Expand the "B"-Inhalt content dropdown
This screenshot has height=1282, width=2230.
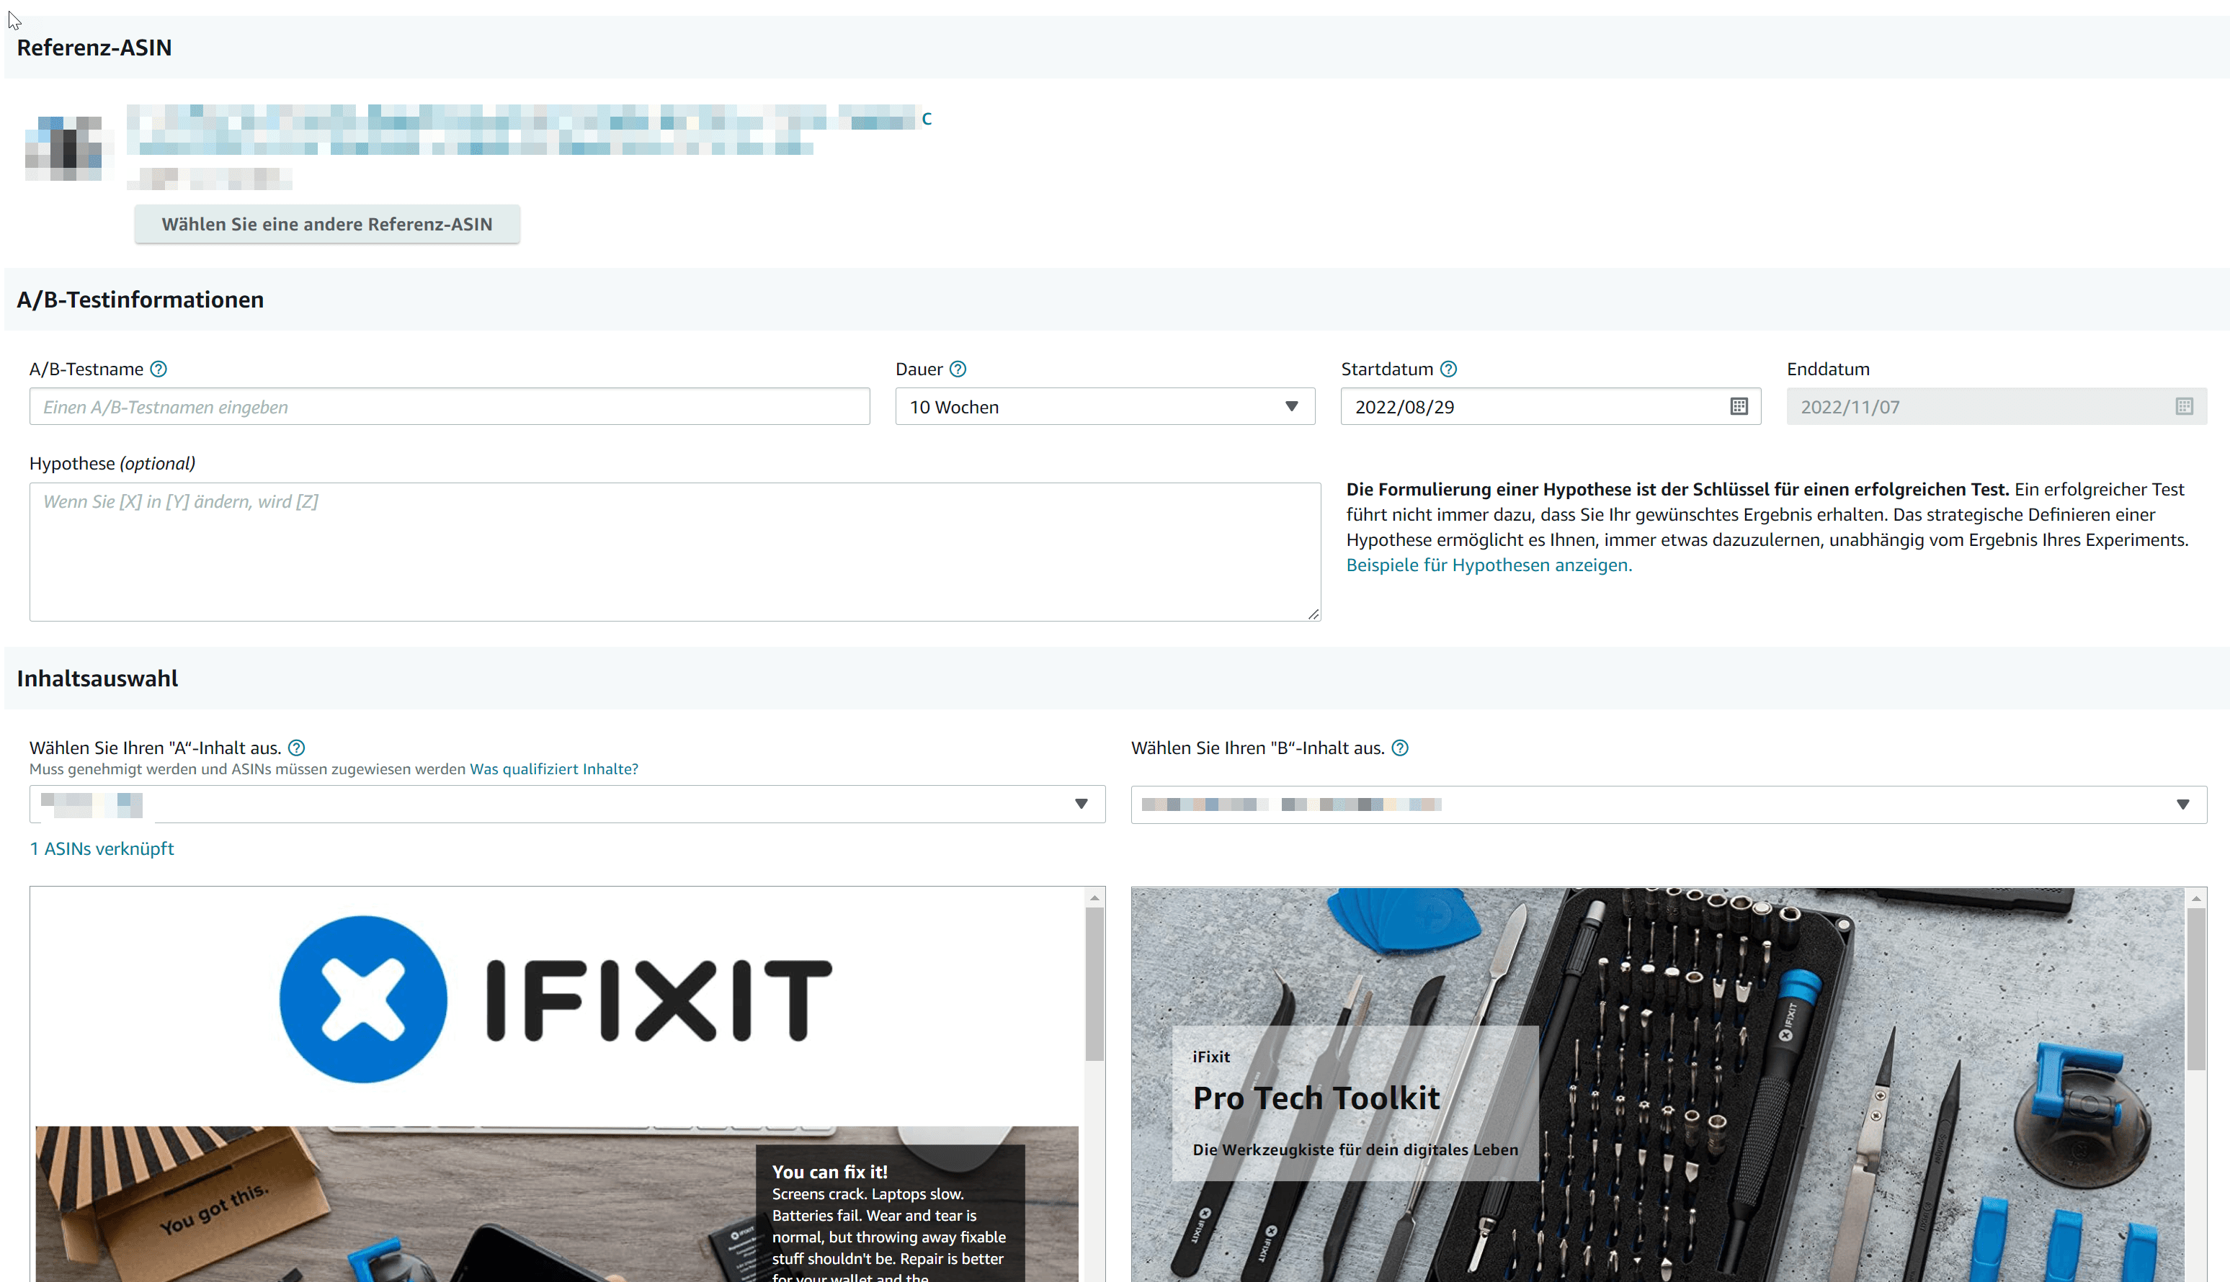click(1668, 804)
